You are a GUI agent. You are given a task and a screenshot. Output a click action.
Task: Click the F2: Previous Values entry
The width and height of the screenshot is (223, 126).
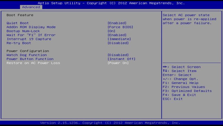[x=183, y=87]
